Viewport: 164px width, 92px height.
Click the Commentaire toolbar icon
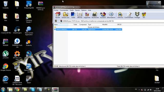click(x=129, y=15)
